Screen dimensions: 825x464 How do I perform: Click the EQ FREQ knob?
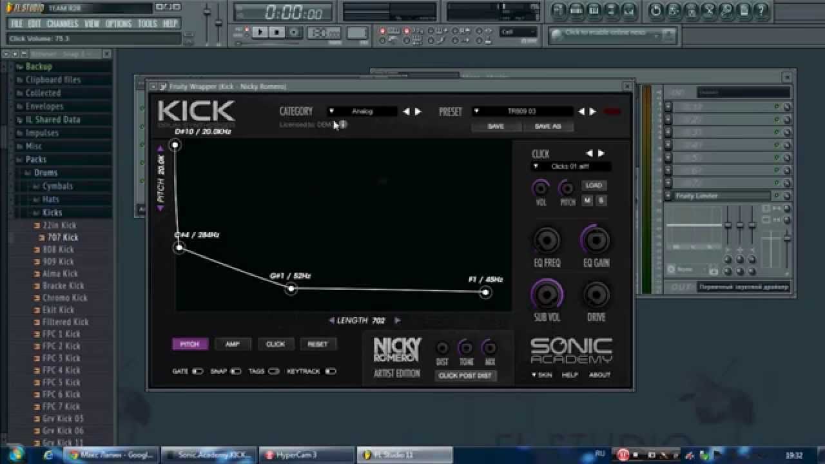pos(547,240)
